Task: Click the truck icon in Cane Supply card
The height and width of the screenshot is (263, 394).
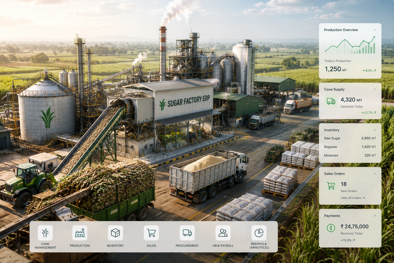Action: (331, 101)
